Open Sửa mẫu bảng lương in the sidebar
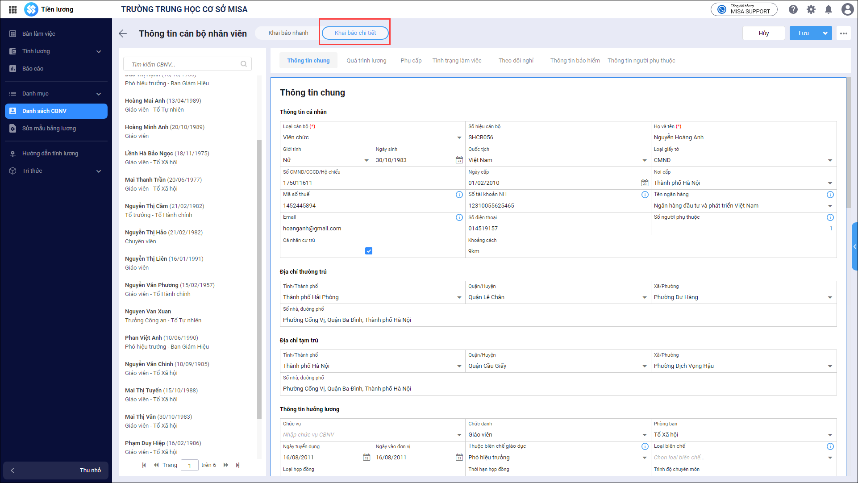This screenshot has height=483, width=858. [x=56, y=129]
